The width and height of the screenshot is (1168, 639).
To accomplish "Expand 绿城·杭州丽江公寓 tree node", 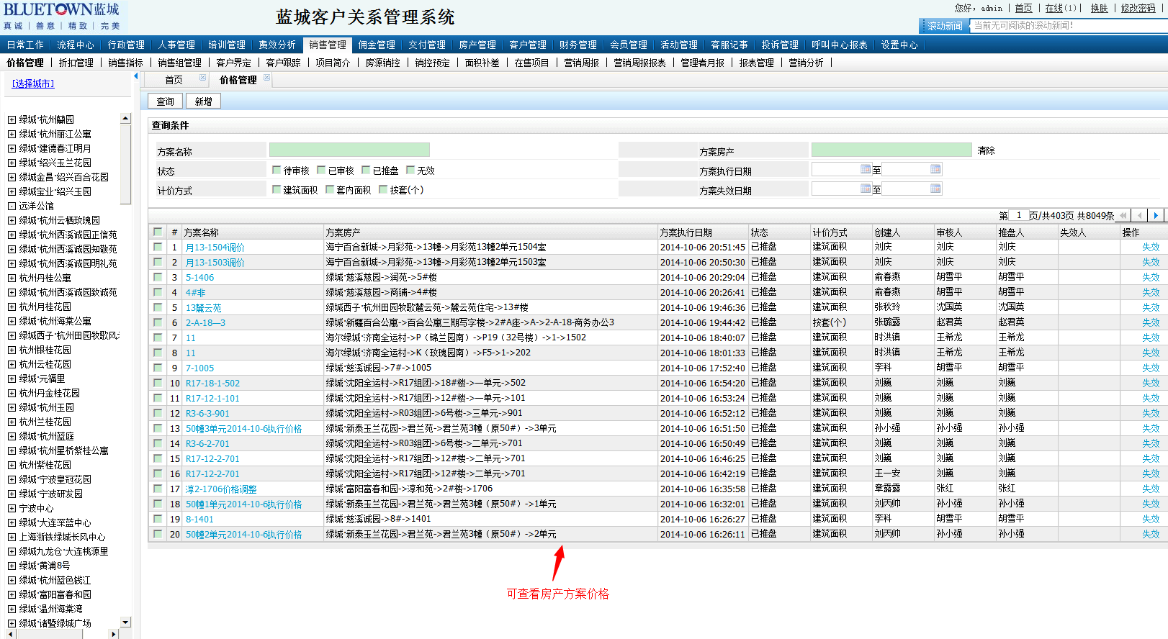I will pos(12,134).
